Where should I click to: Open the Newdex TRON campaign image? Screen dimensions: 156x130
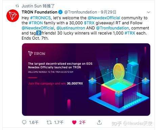pyautogui.click(x=86, y=80)
